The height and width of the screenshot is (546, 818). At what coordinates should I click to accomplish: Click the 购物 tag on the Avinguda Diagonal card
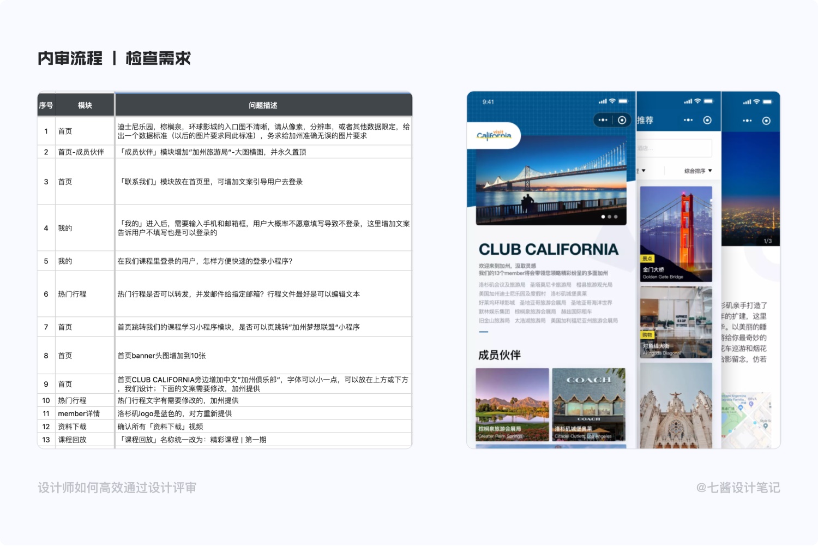tap(647, 335)
